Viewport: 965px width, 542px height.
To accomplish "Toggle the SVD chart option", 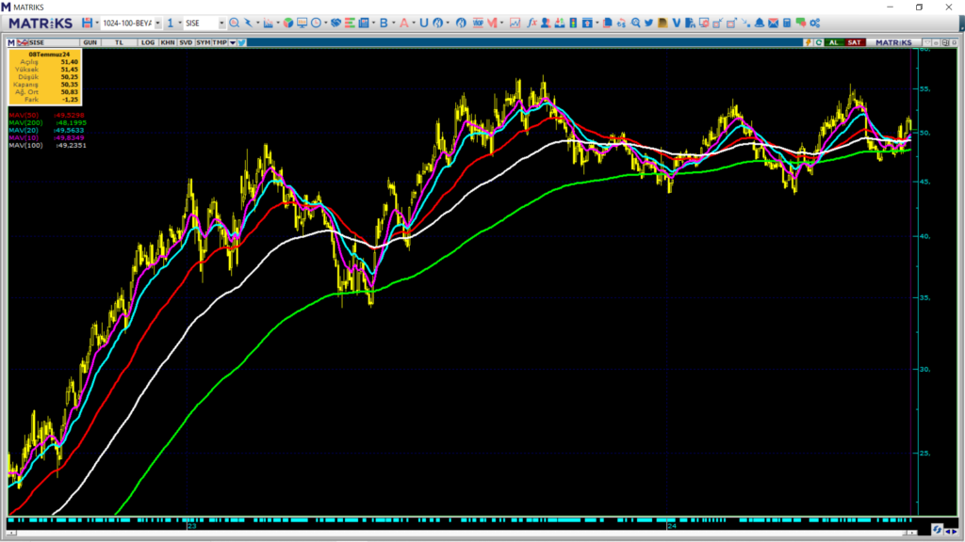I will pos(186,42).
